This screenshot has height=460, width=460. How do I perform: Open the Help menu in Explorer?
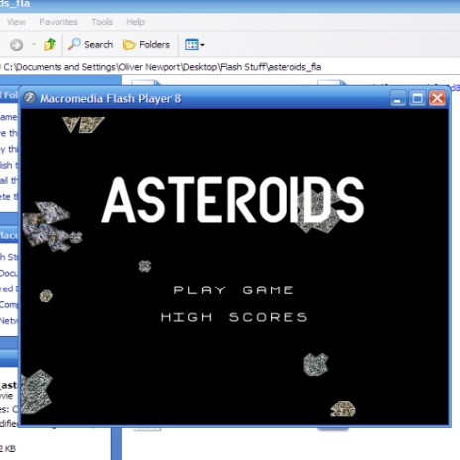[x=135, y=22]
